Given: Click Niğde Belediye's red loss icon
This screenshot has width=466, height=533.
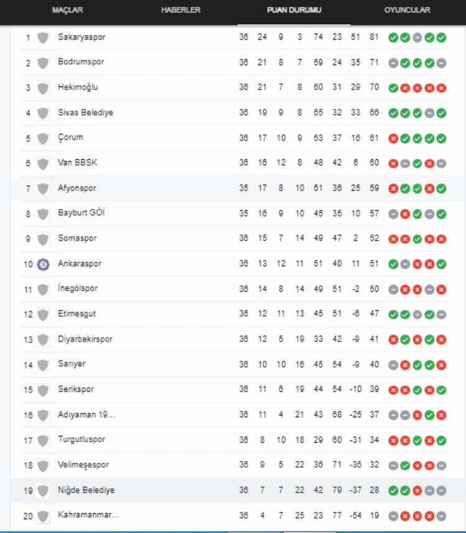Looking at the screenshot, I should point(417,491).
